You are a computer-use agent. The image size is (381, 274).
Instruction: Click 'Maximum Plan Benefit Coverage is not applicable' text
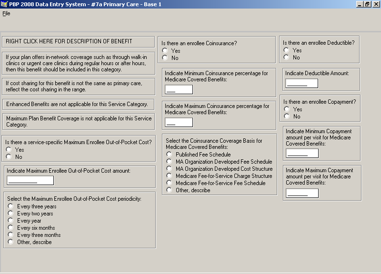[79, 121]
